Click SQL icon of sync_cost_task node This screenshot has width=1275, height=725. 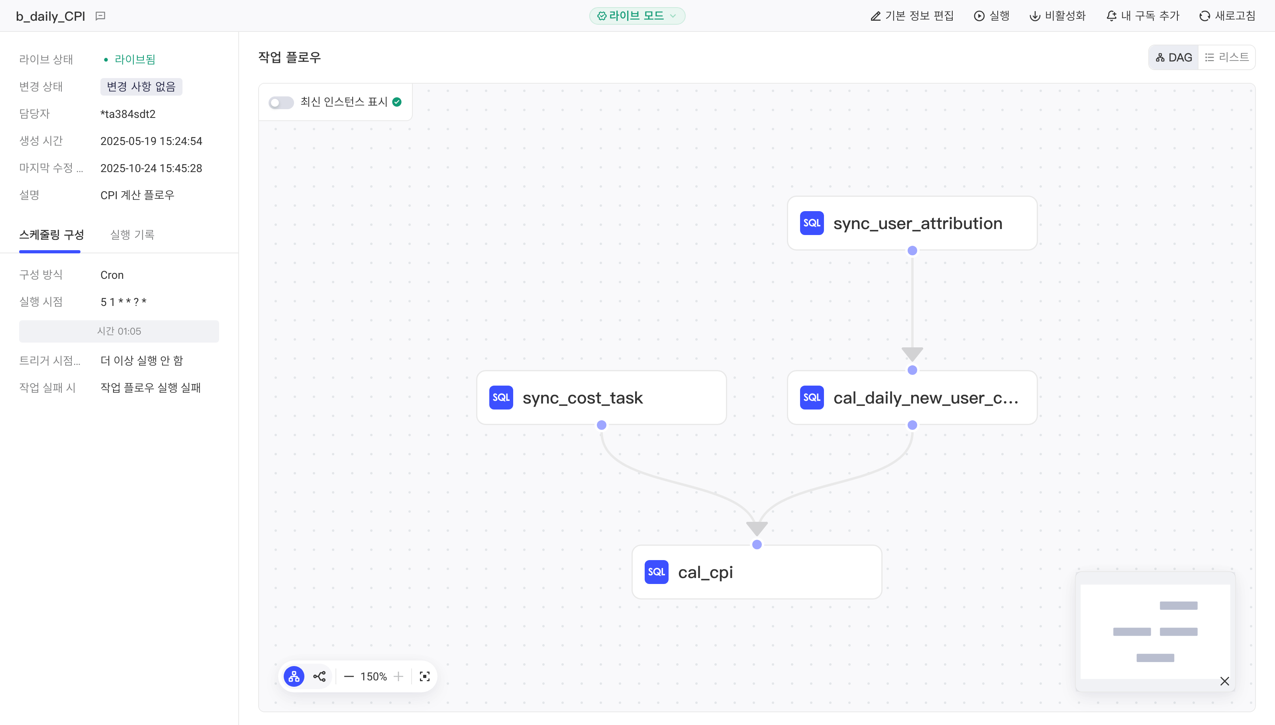[501, 398]
